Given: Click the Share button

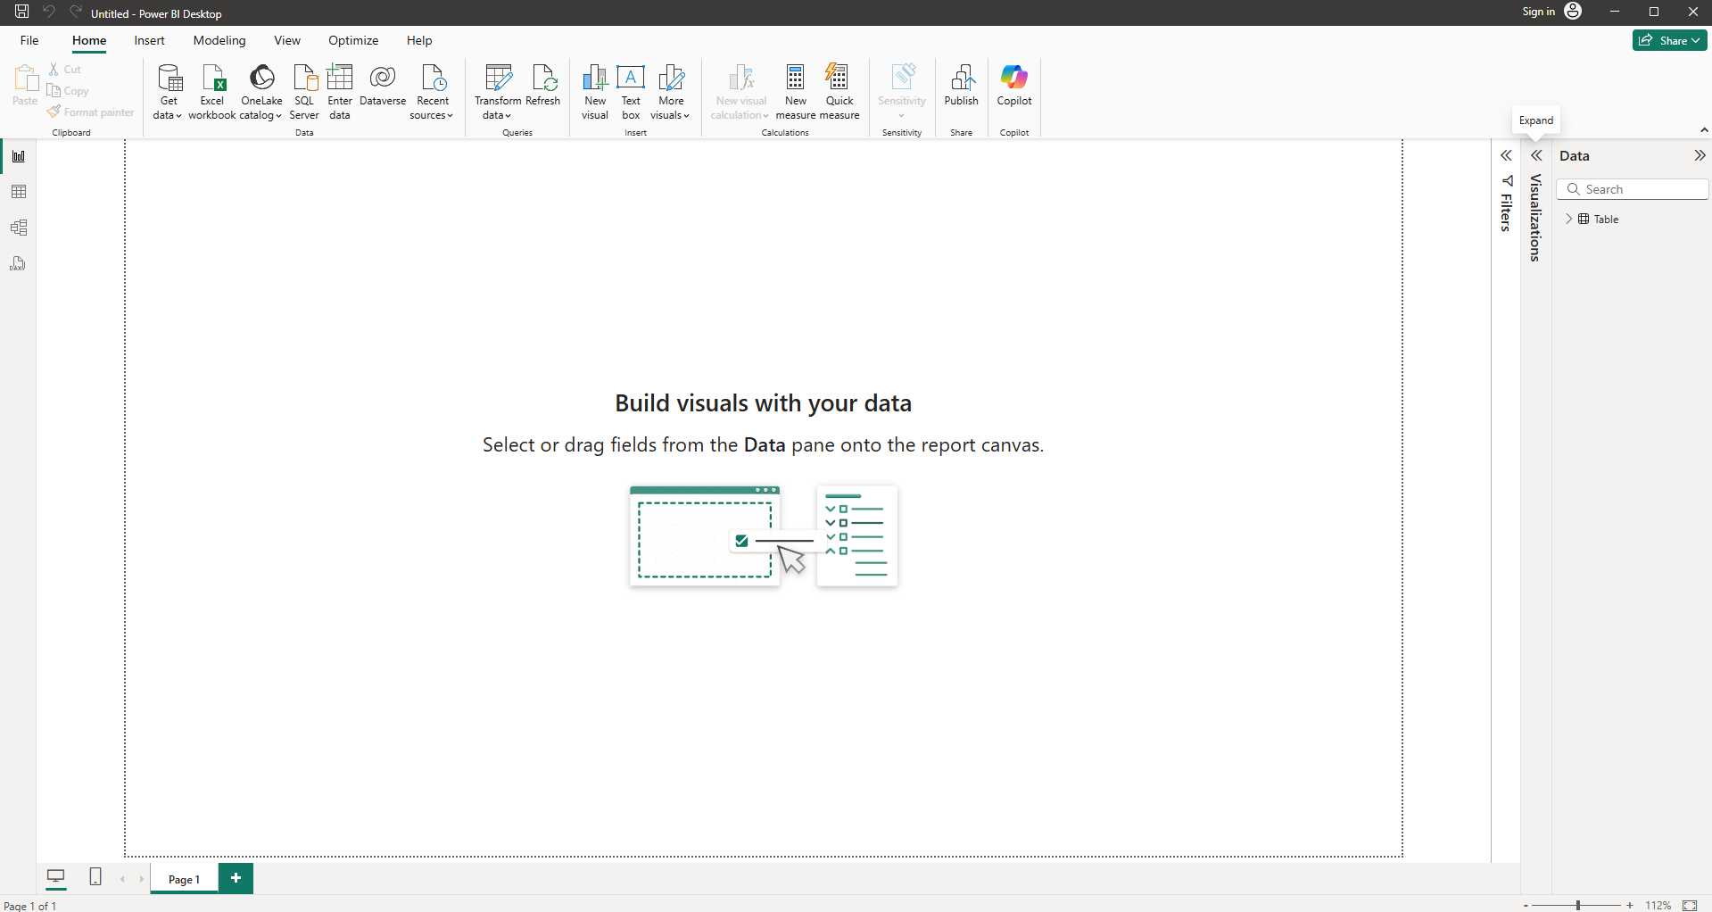Looking at the screenshot, I should pos(1668,40).
